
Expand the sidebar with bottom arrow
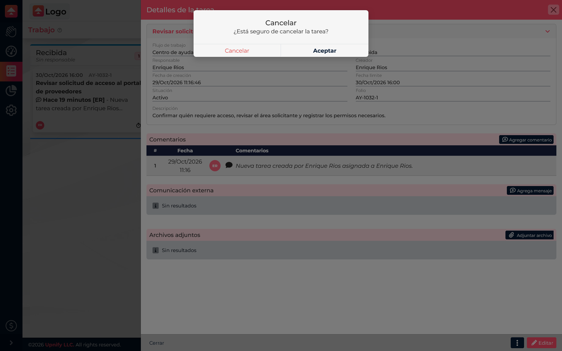click(x=11, y=343)
